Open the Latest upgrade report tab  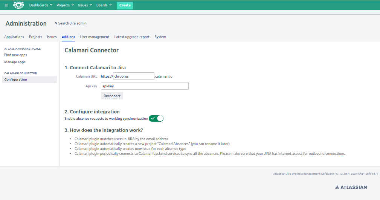tap(132, 37)
